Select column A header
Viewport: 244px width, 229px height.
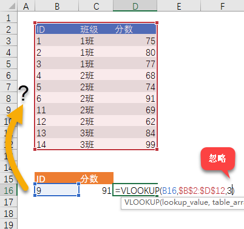click(x=26, y=5)
